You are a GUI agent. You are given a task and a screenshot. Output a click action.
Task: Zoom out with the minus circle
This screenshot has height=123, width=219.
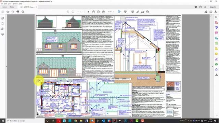click(99, 12)
